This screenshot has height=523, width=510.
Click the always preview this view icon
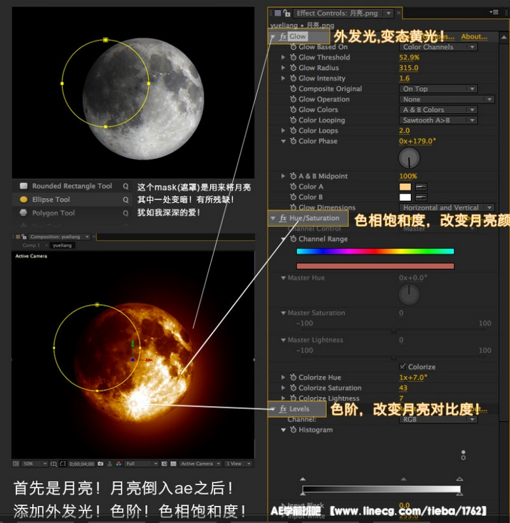coord(16,464)
